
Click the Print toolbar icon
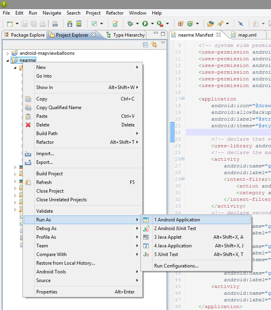[x=43, y=24]
